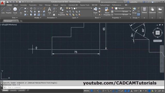Toggle drawing grid display in status bar
Screen dimensions: 165x93
point(92,91)
